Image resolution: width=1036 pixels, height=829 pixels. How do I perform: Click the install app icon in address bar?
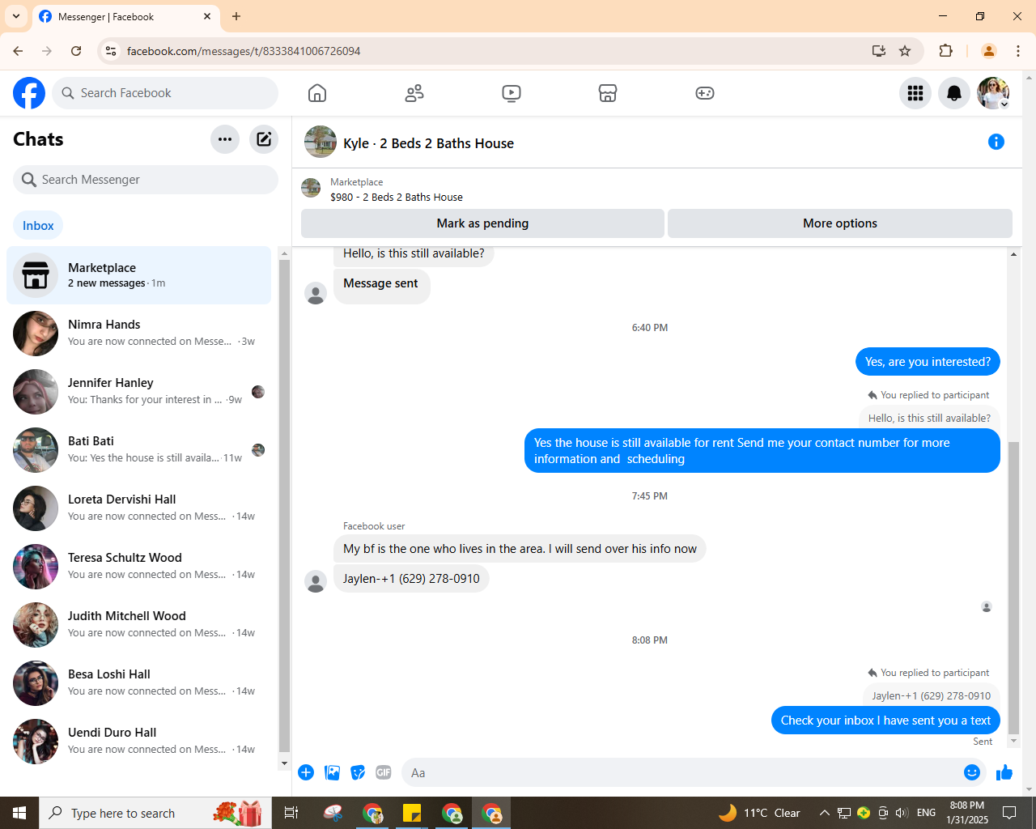[879, 51]
